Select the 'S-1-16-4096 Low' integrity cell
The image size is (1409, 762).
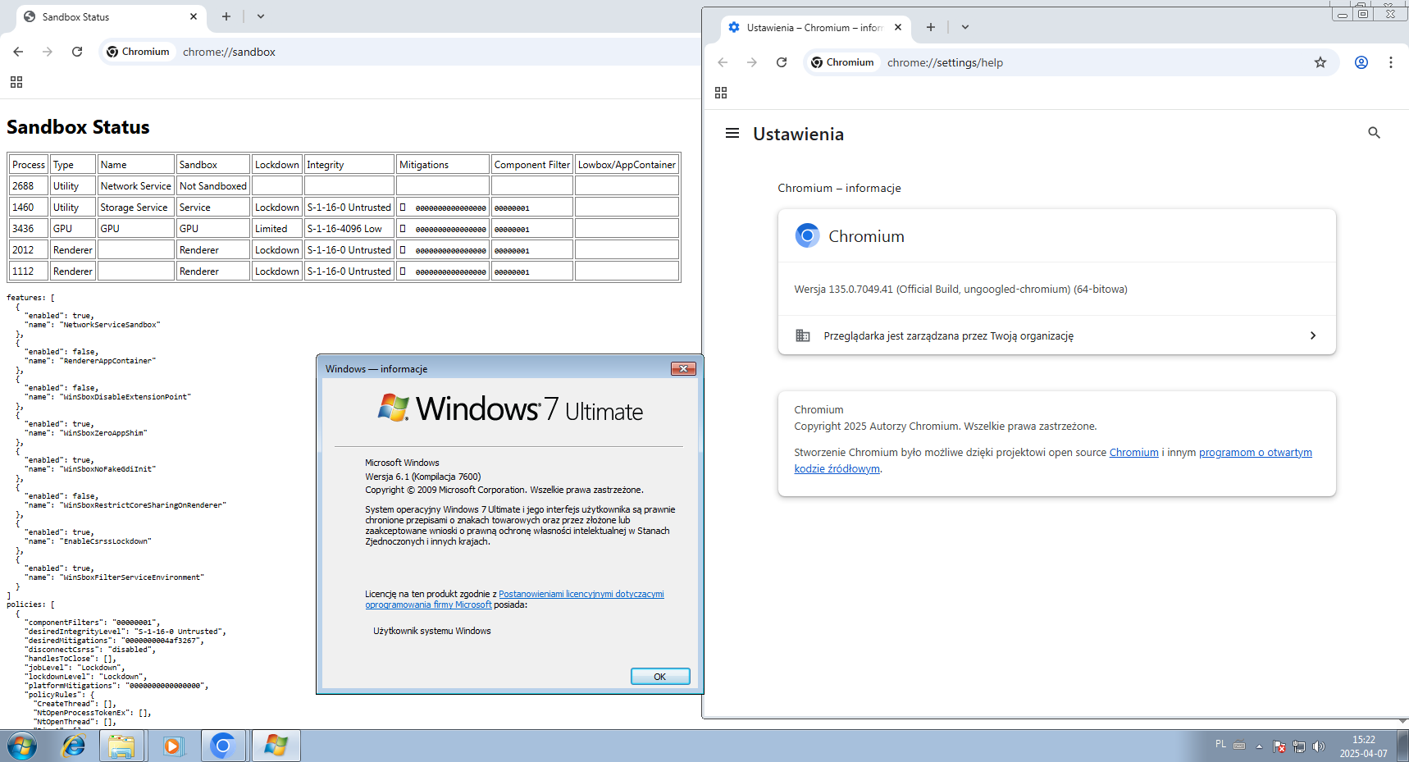coord(349,229)
